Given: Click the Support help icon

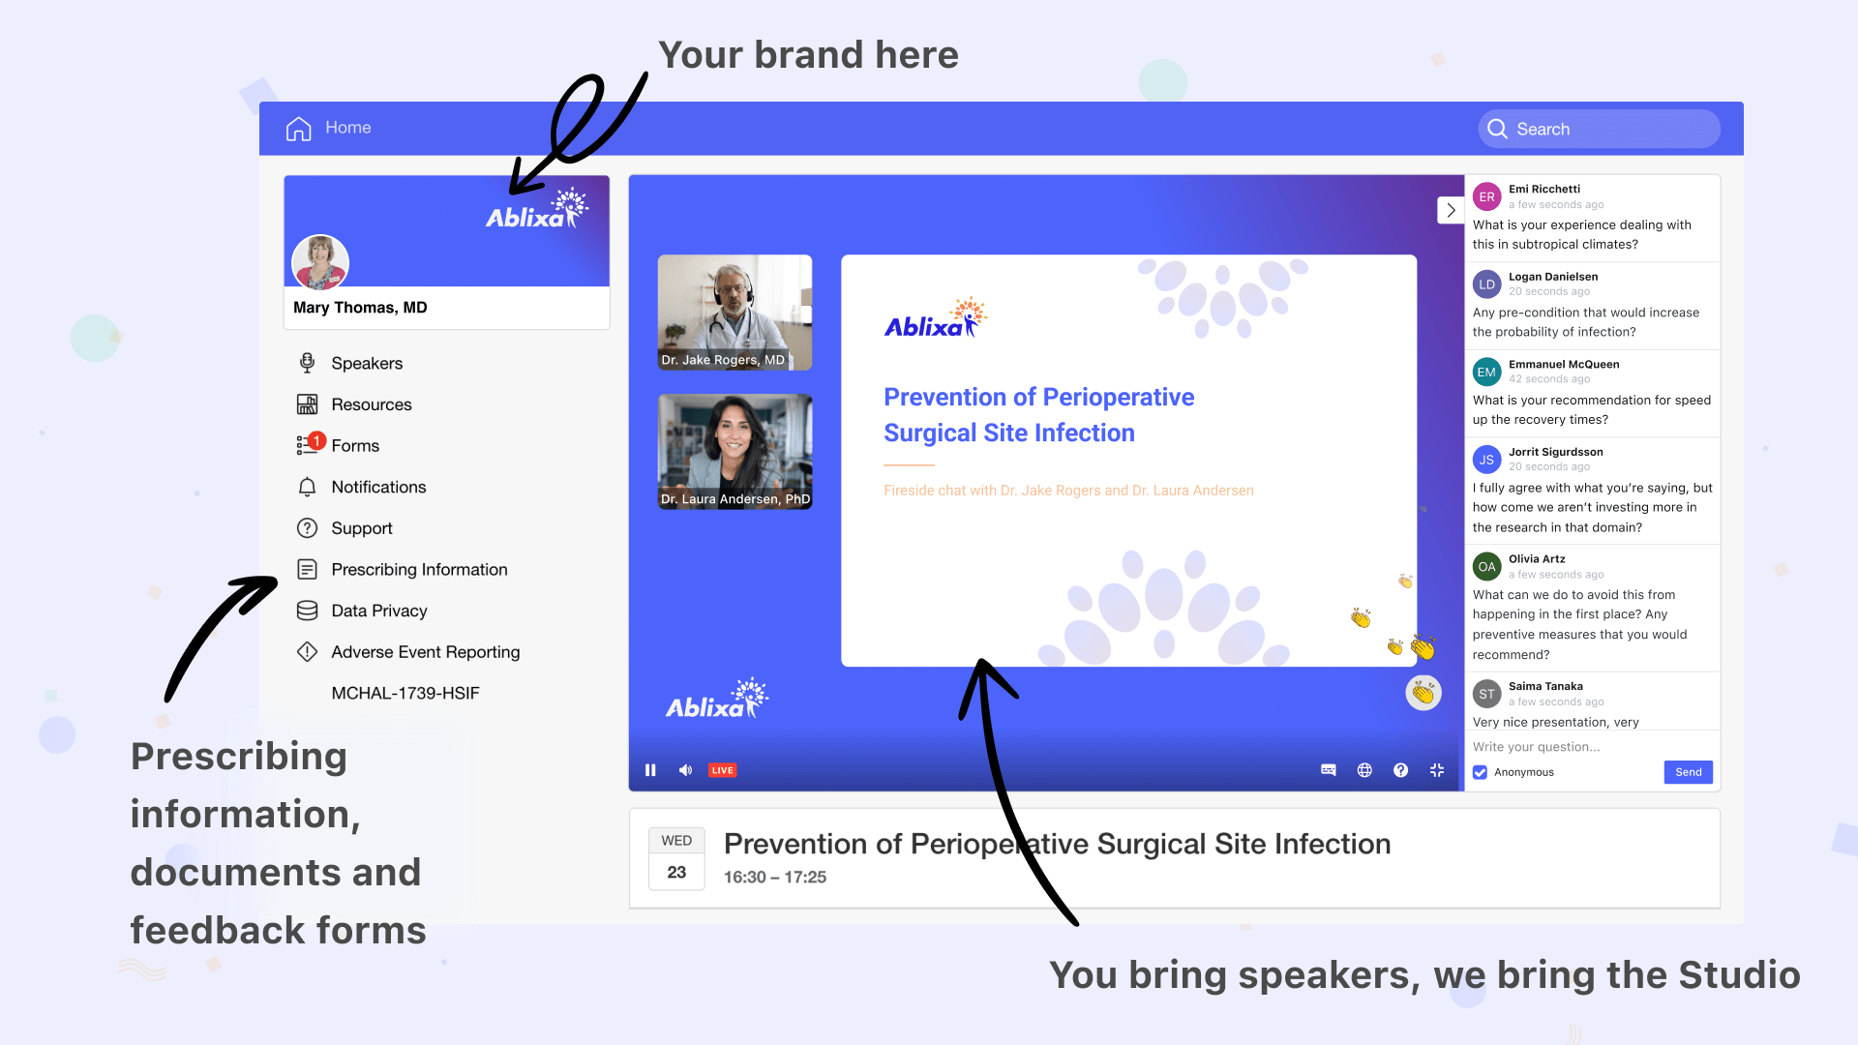Looking at the screenshot, I should pos(307,528).
